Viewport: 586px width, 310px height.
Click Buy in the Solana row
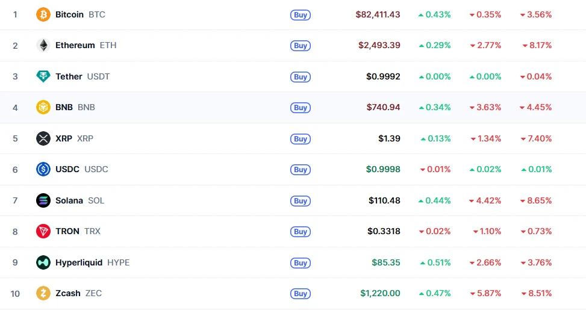301,201
